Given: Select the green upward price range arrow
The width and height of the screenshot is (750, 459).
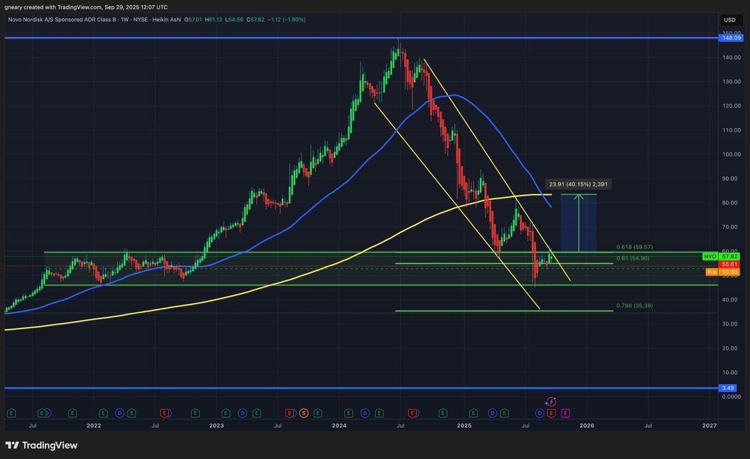Looking at the screenshot, I should pyautogui.click(x=579, y=223).
